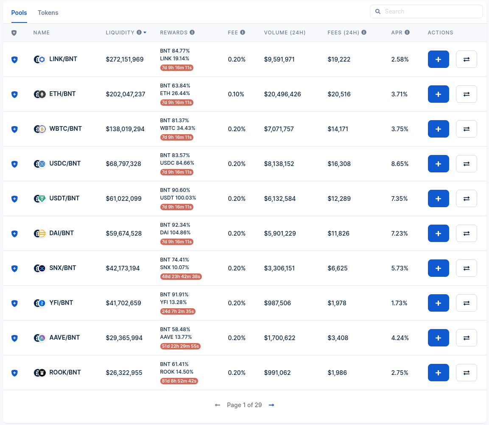The image size is (489, 425).
Task: Click the ROOK/BNT token pair icon
Action: (x=39, y=372)
